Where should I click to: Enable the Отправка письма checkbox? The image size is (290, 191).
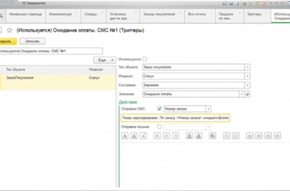click(x=160, y=126)
